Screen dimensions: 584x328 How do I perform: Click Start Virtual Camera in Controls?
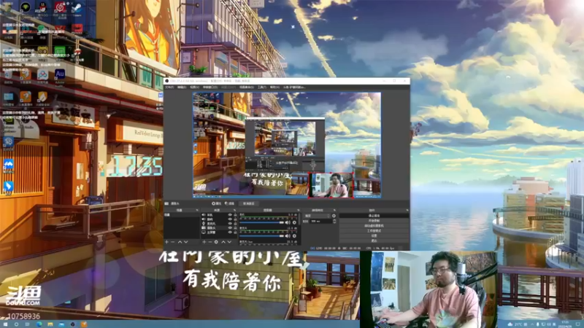coord(374,226)
